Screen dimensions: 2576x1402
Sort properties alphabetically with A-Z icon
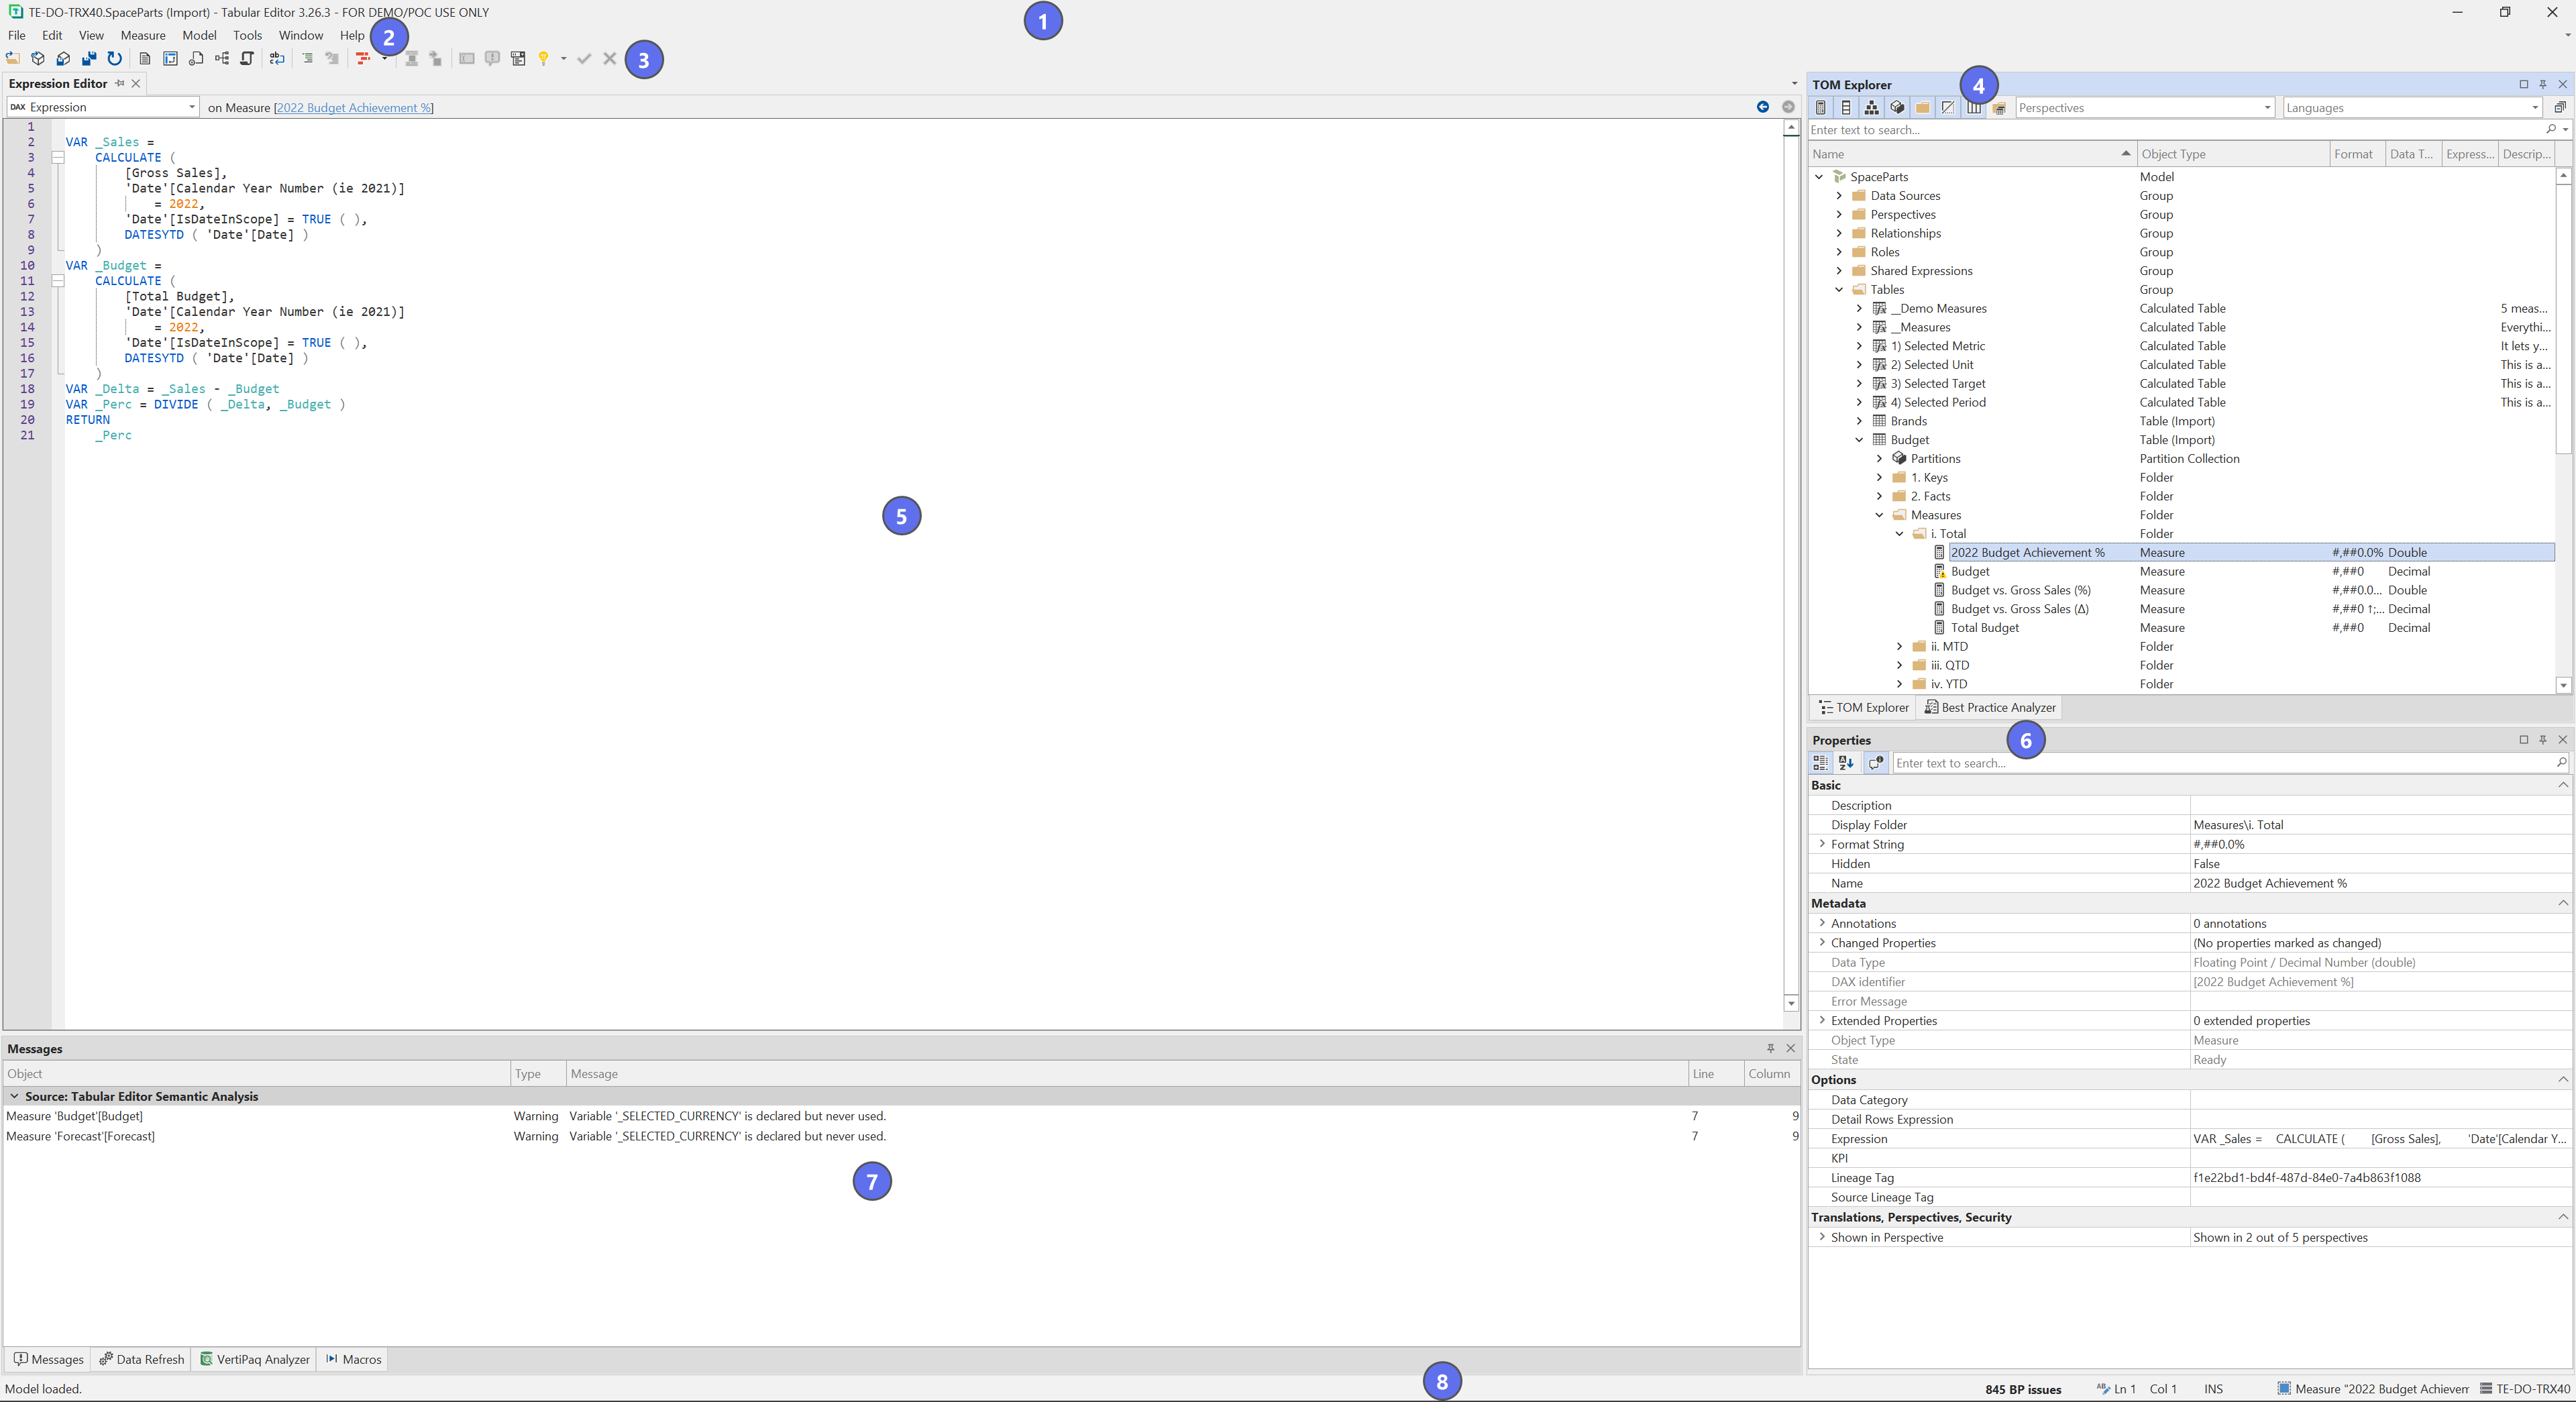point(1846,763)
